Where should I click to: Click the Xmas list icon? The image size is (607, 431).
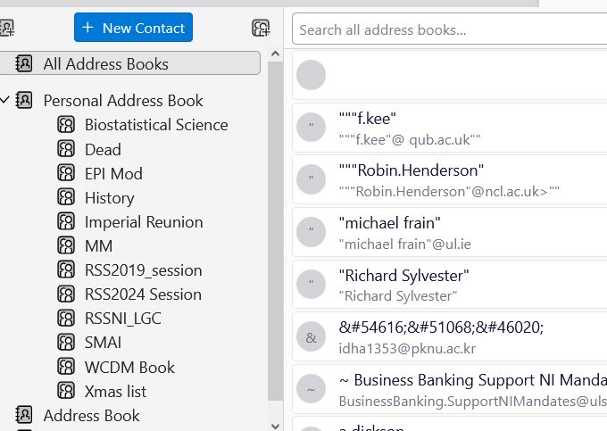point(66,391)
